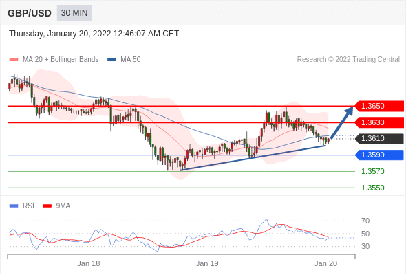Viewport: 406px width, 275px height.
Task: Click the MA 50 legend label
Action: pyautogui.click(x=131, y=60)
